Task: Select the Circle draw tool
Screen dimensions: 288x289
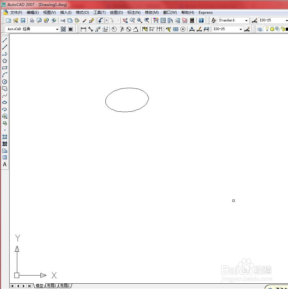Action: point(5,82)
